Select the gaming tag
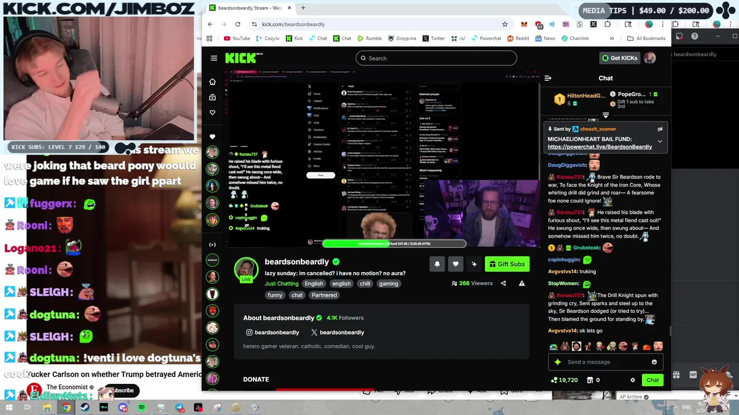Viewport: 739px width, 415px height. tap(389, 284)
